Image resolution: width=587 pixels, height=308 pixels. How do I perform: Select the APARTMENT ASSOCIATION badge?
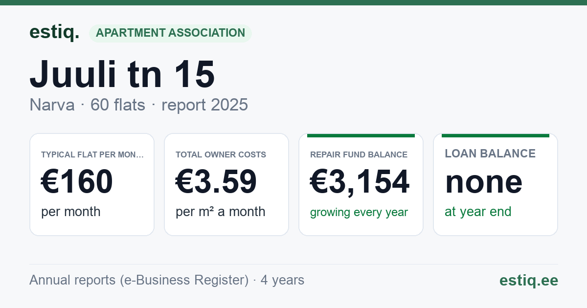[170, 33]
